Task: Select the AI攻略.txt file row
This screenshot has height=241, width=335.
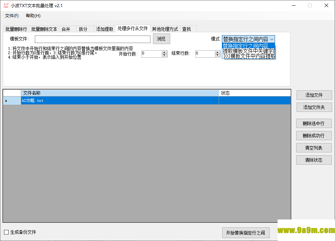Action: [x=147, y=100]
